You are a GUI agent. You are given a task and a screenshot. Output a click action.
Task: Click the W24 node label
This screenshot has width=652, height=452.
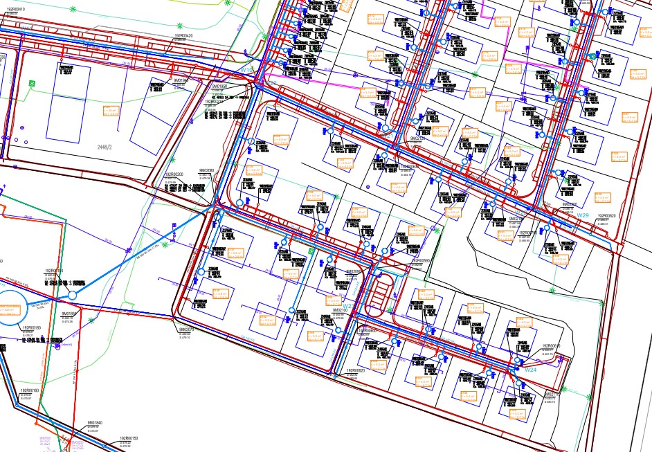pos(532,371)
